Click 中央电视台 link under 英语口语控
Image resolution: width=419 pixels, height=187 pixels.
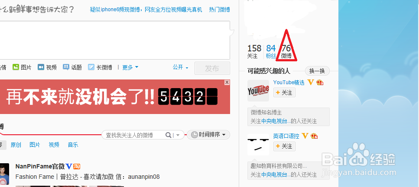point(276,175)
